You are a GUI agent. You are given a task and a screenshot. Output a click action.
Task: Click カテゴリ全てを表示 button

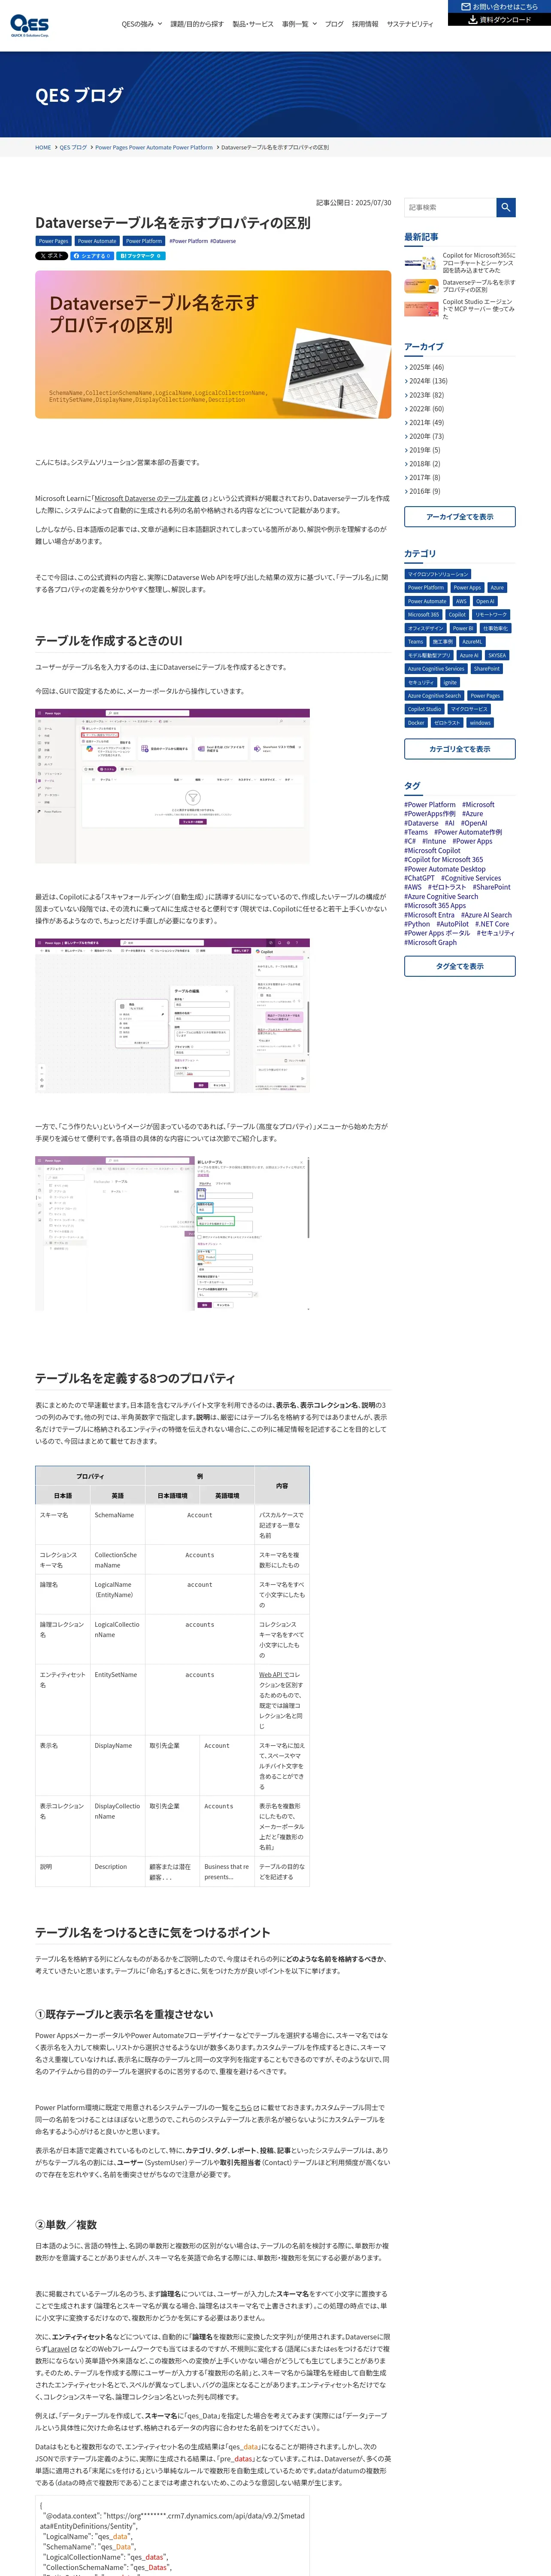(460, 749)
